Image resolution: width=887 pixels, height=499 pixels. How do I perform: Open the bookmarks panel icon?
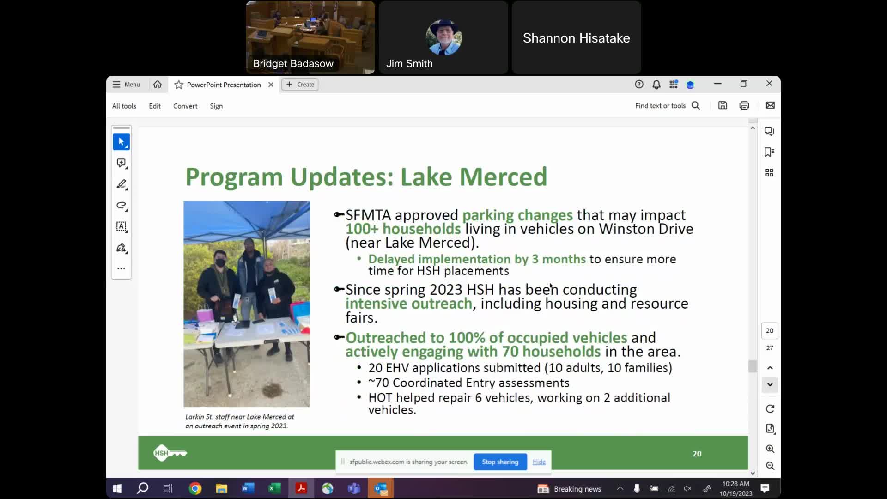[x=769, y=152]
